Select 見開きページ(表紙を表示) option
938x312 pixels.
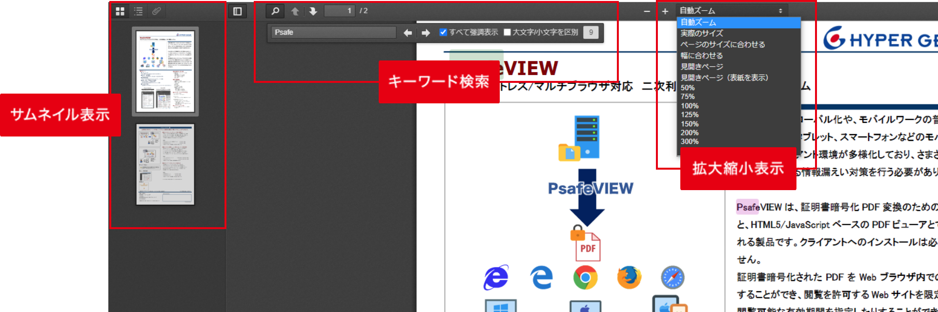(x=739, y=78)
